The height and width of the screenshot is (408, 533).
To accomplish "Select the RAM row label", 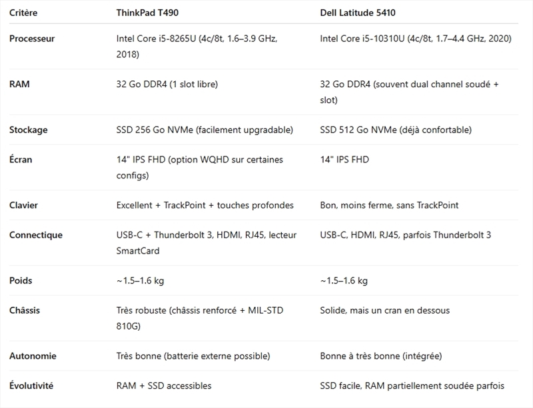I will pyautogui.click(x=19, y=85).
